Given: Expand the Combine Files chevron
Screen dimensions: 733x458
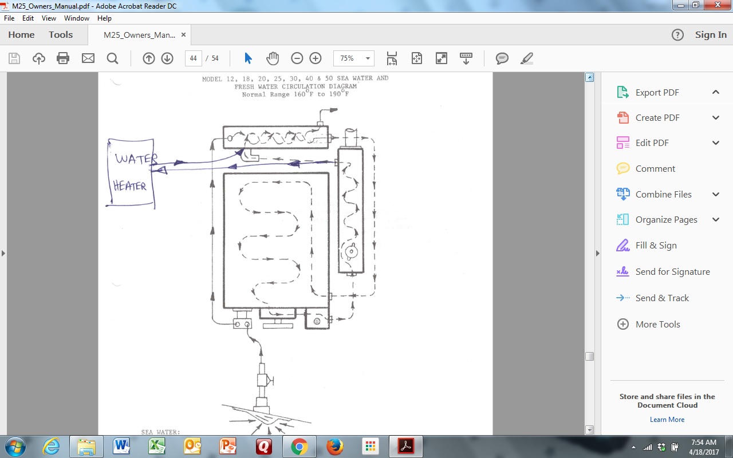Looking at the screenshot, I should click(x=716, y=194).
